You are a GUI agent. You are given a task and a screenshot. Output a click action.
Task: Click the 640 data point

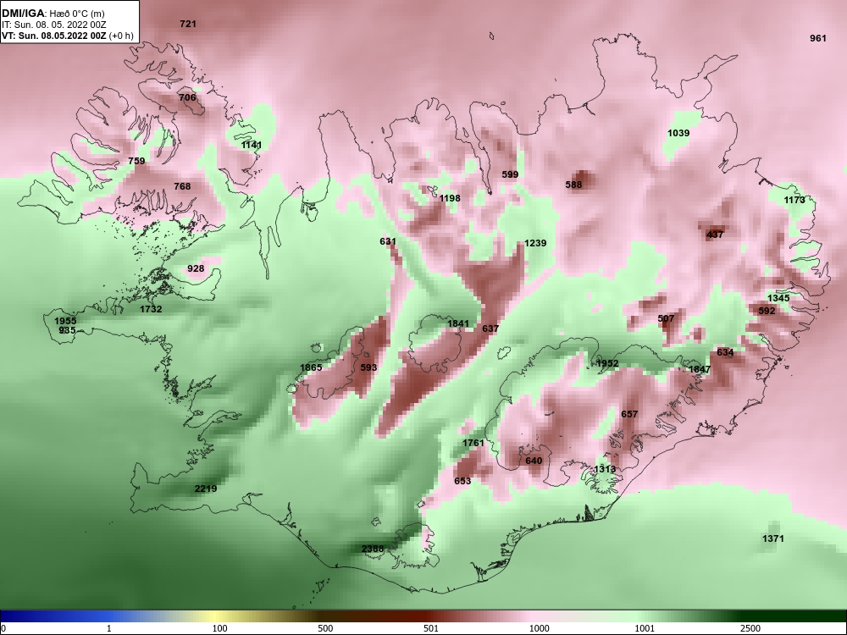pos(534,461)
